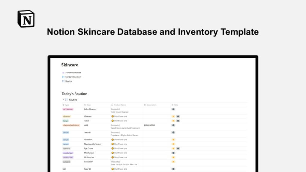Image resolution: width=306 pixels, height=172 pixels.
Task: Click "Don't have one" in the Face Oil row
Action: pyautogui.click(x=121, y=169)
